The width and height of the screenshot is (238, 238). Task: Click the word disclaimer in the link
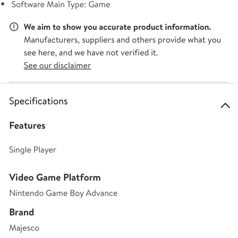(72, 66)
